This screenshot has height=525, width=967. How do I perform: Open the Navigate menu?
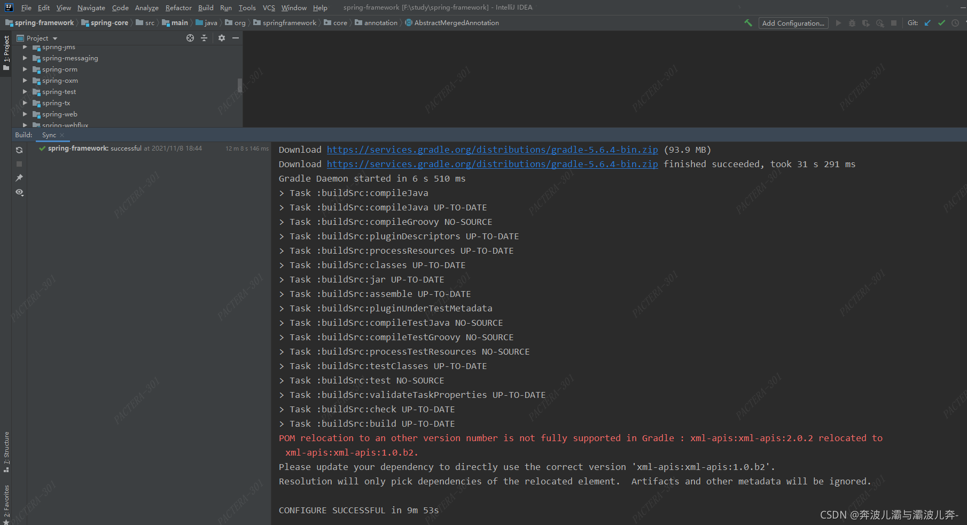[x=91, y=7]
